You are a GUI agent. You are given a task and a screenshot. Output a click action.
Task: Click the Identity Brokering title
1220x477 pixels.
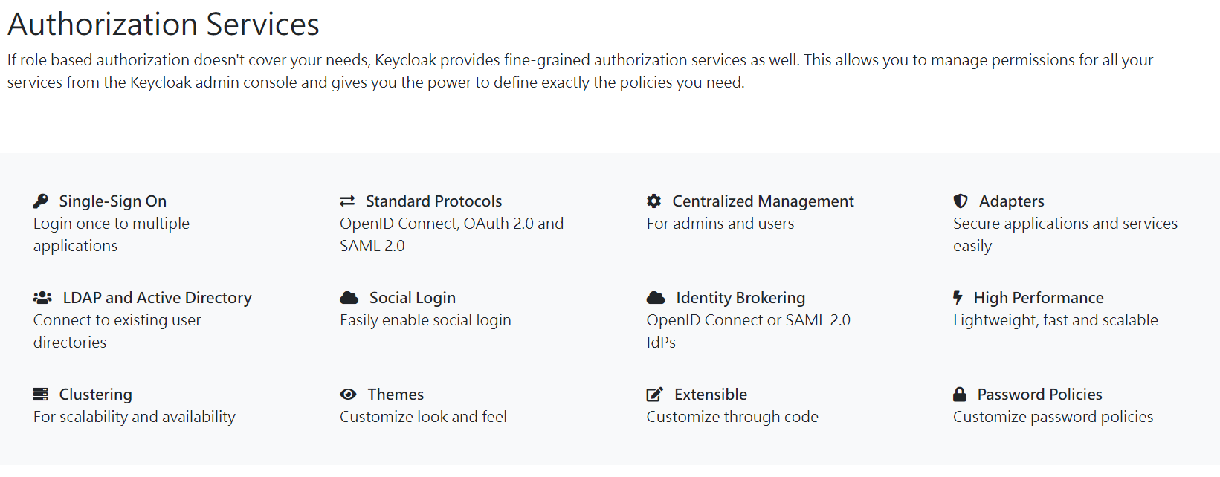741,298
